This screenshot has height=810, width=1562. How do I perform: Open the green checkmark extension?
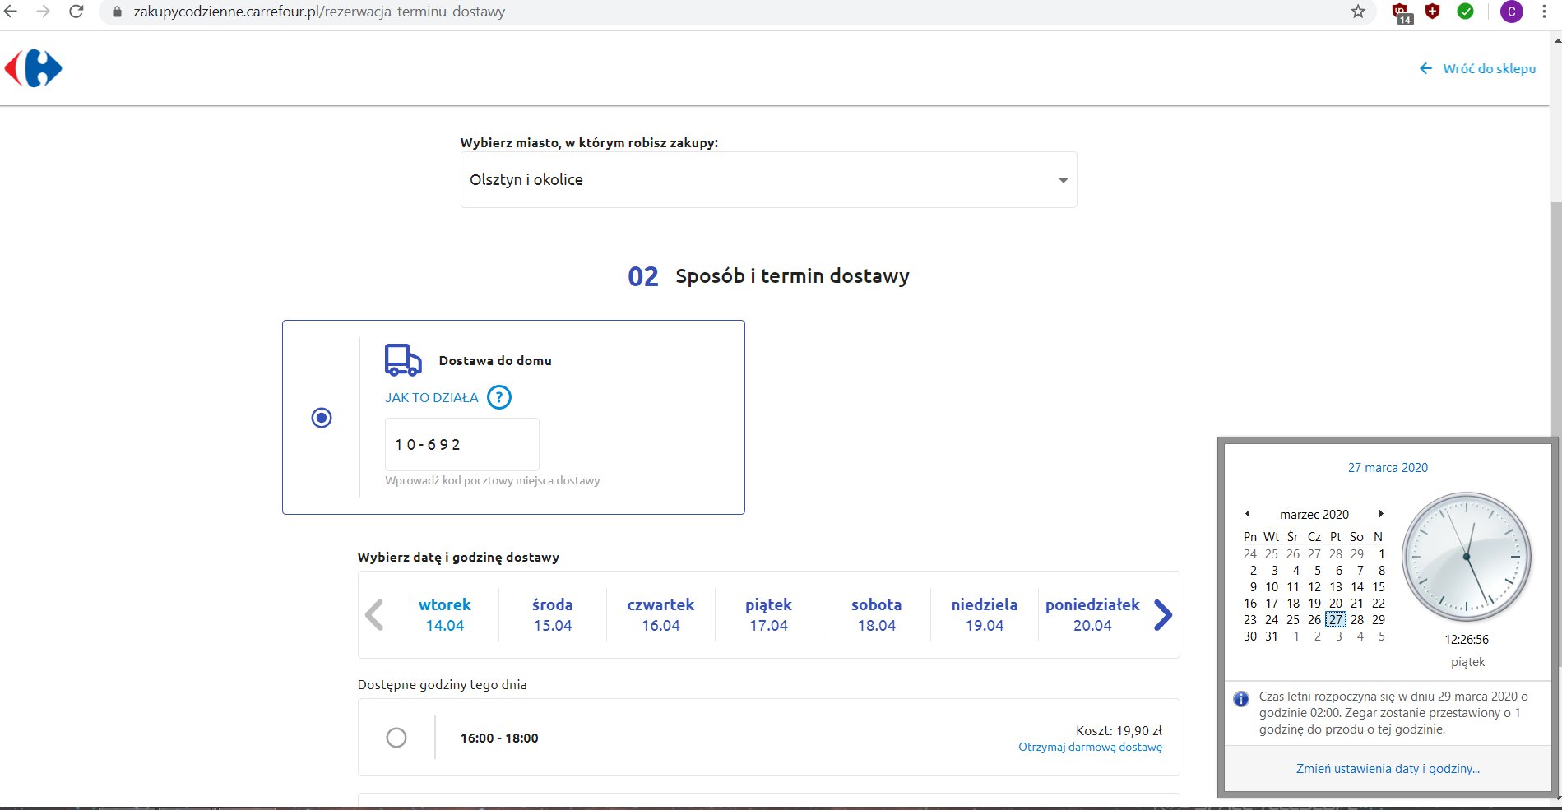click(1465, 12)
